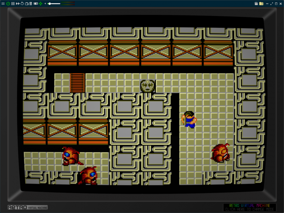Screen dimensions: 284x213
Task: Open the cassette tape deck icon
Action: tap(36, 4)
